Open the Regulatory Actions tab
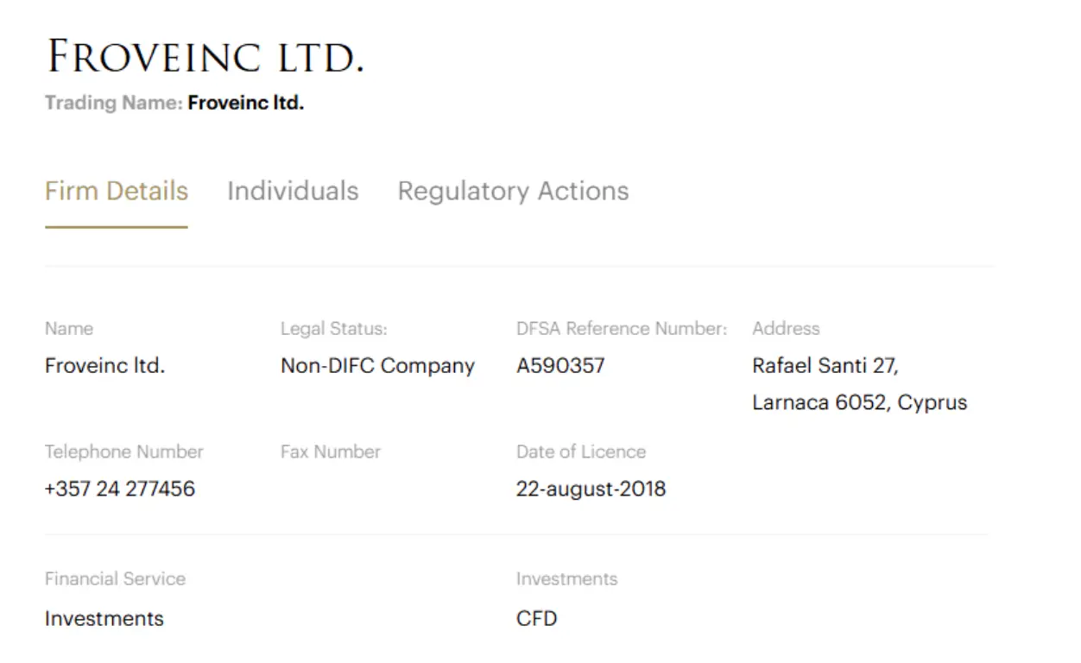1081x663 pixels. click(x=513, y=191)
